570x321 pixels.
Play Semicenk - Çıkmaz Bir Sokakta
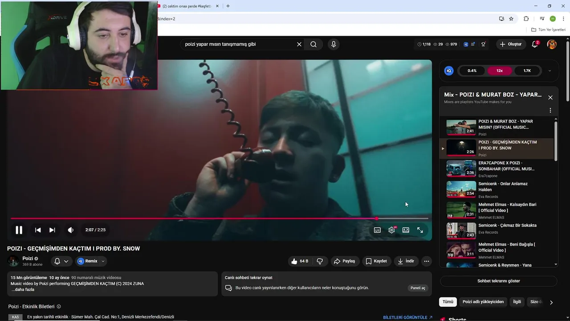tap(497, 231)
